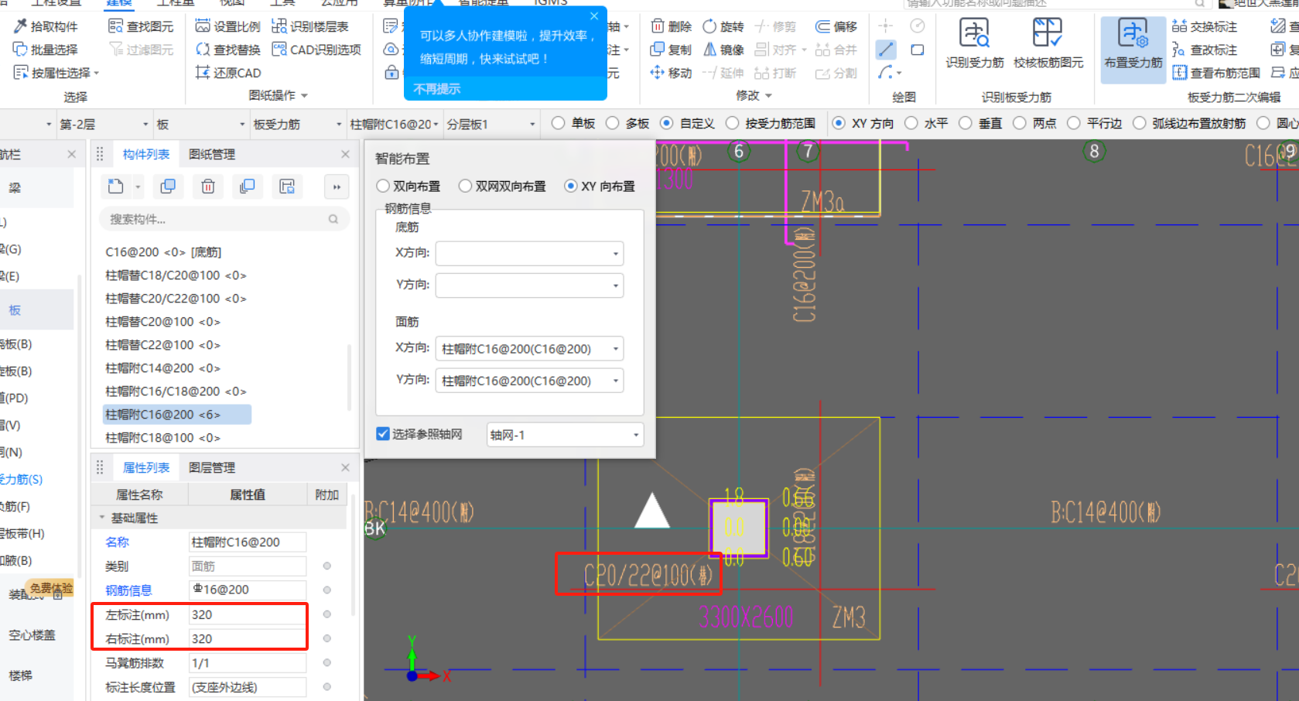
Task: Uncheck the 选择参照轴网 checkbox
Action: click(x=383, y=433)
